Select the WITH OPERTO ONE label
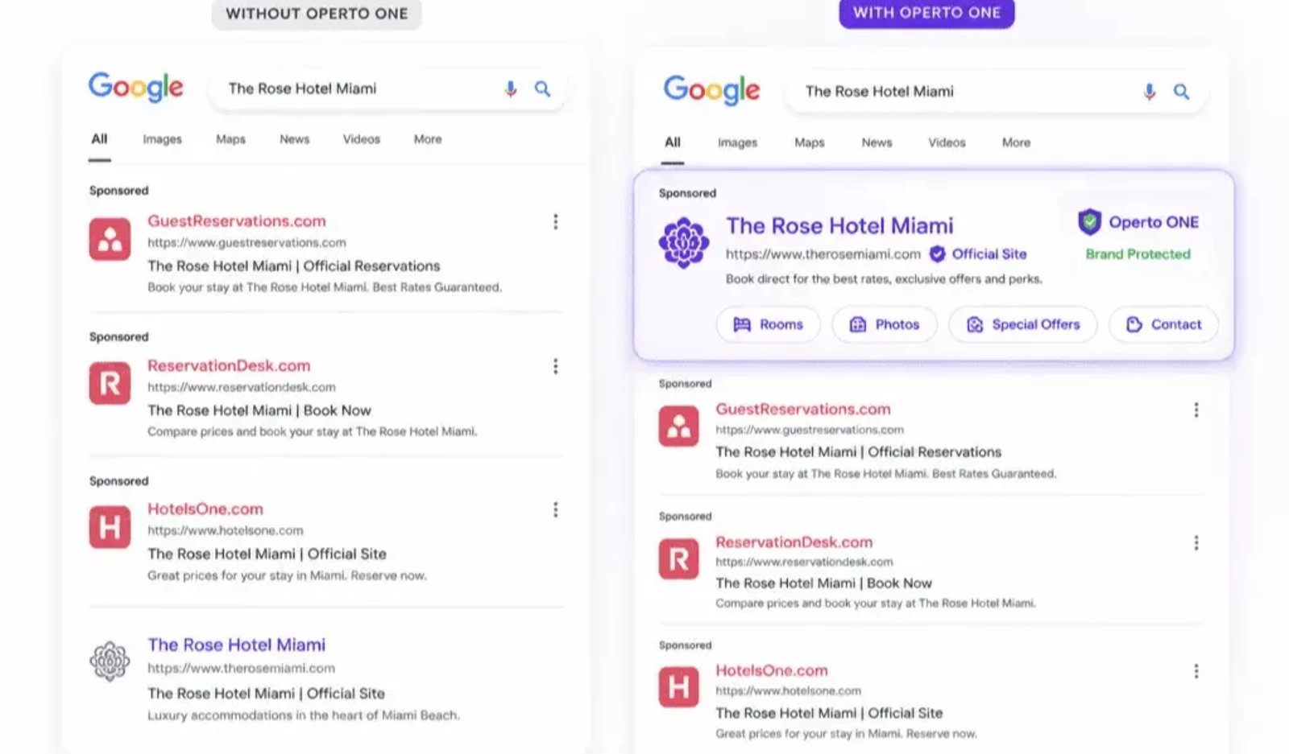 click(926, 13)
